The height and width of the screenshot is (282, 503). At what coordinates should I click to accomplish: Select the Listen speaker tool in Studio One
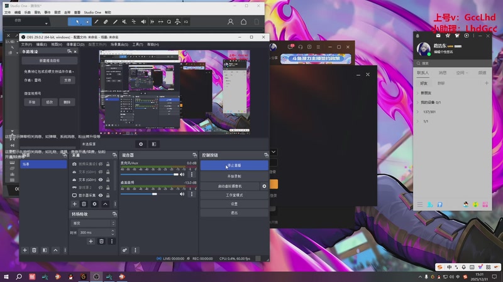(x=143, y=22)
